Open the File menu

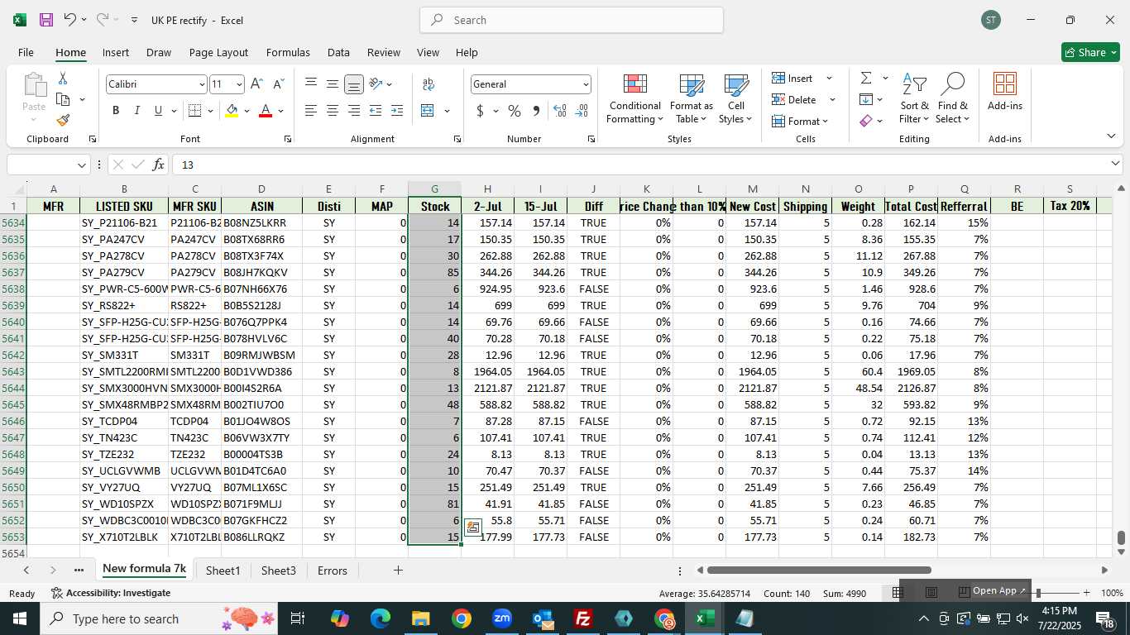click(x=26, y=52)
